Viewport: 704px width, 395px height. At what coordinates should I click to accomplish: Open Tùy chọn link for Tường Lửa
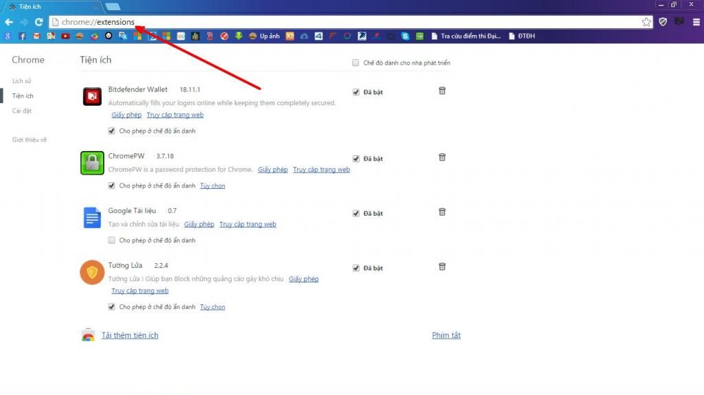[212, 307]
